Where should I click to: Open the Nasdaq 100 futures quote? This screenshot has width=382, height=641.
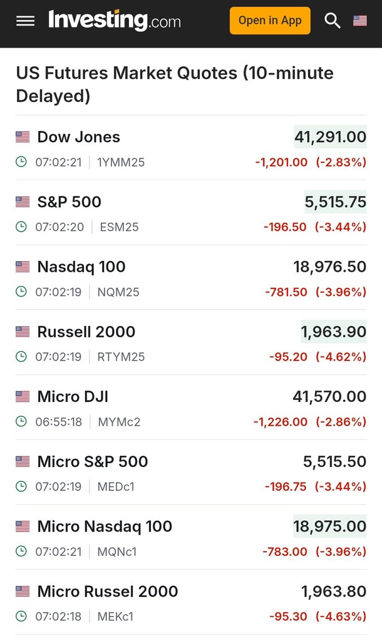[x=81, y=267]
